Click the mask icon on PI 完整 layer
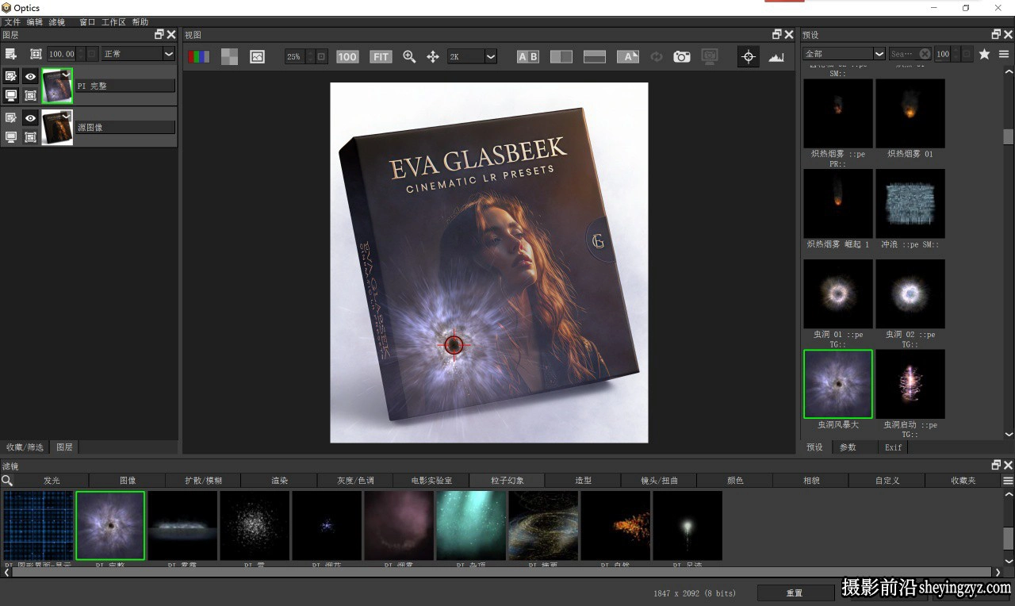The image size is (1015, 606). pyautogui.click(x=30, y=94)
